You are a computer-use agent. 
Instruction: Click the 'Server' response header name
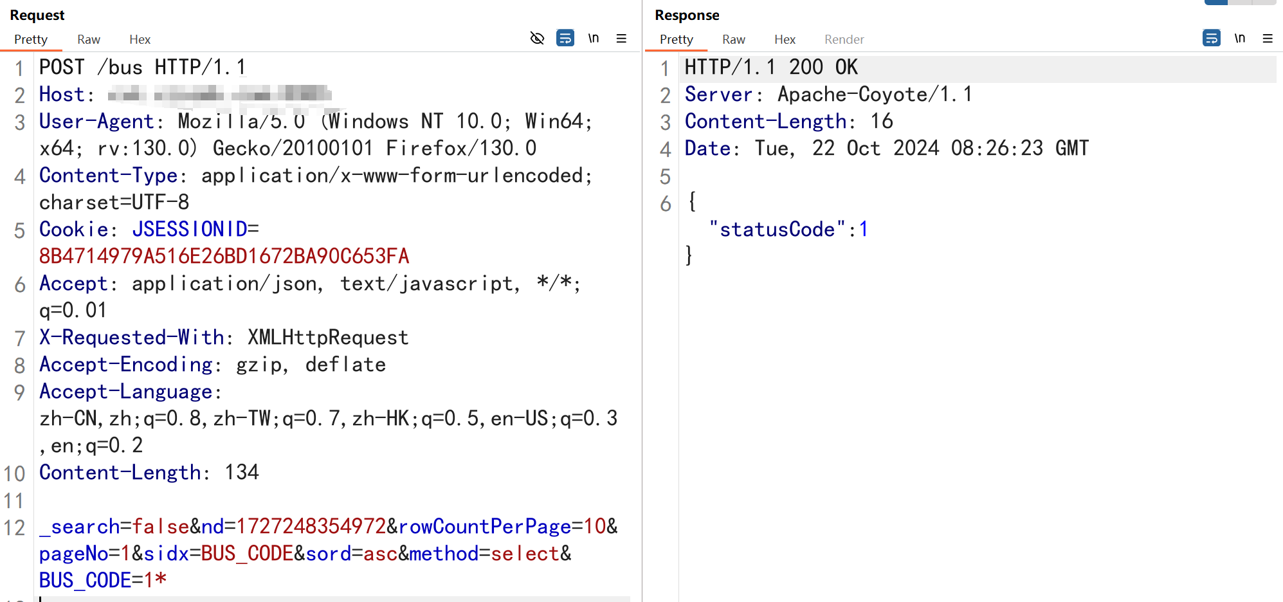click(x=719, y=95)
